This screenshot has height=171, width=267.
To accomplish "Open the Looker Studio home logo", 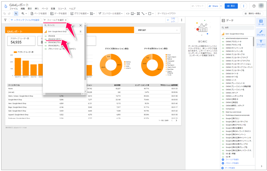I will click(x=6, y=6).
